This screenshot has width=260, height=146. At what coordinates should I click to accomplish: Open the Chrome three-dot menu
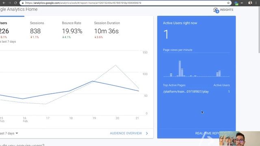[256, 3]
